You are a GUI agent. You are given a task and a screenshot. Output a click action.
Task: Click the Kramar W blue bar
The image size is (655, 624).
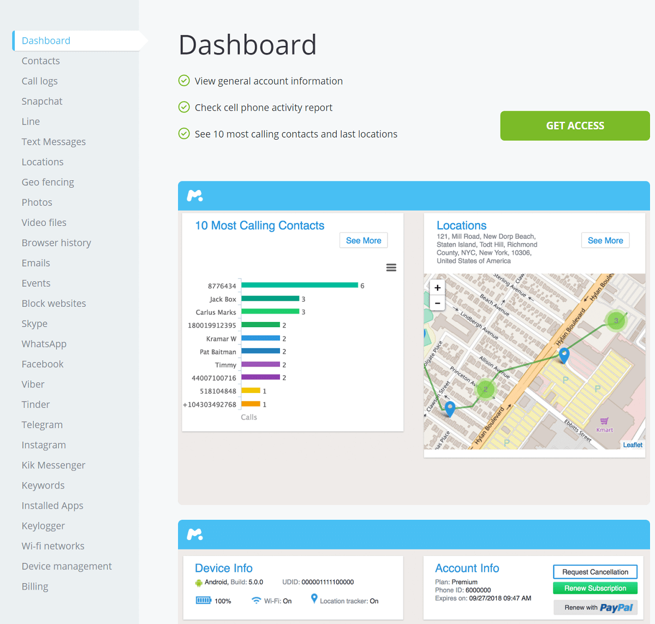point(261,338)
